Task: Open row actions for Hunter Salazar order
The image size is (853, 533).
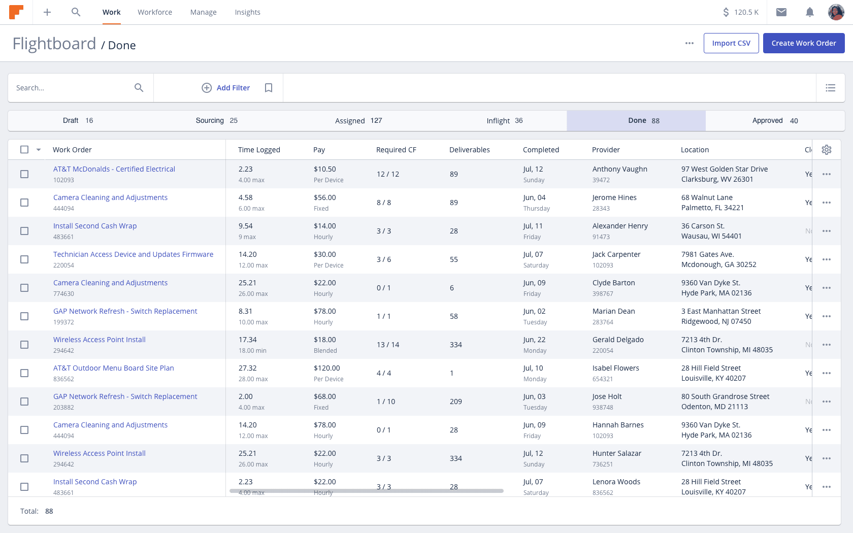Action: click(x=827, y=458)
